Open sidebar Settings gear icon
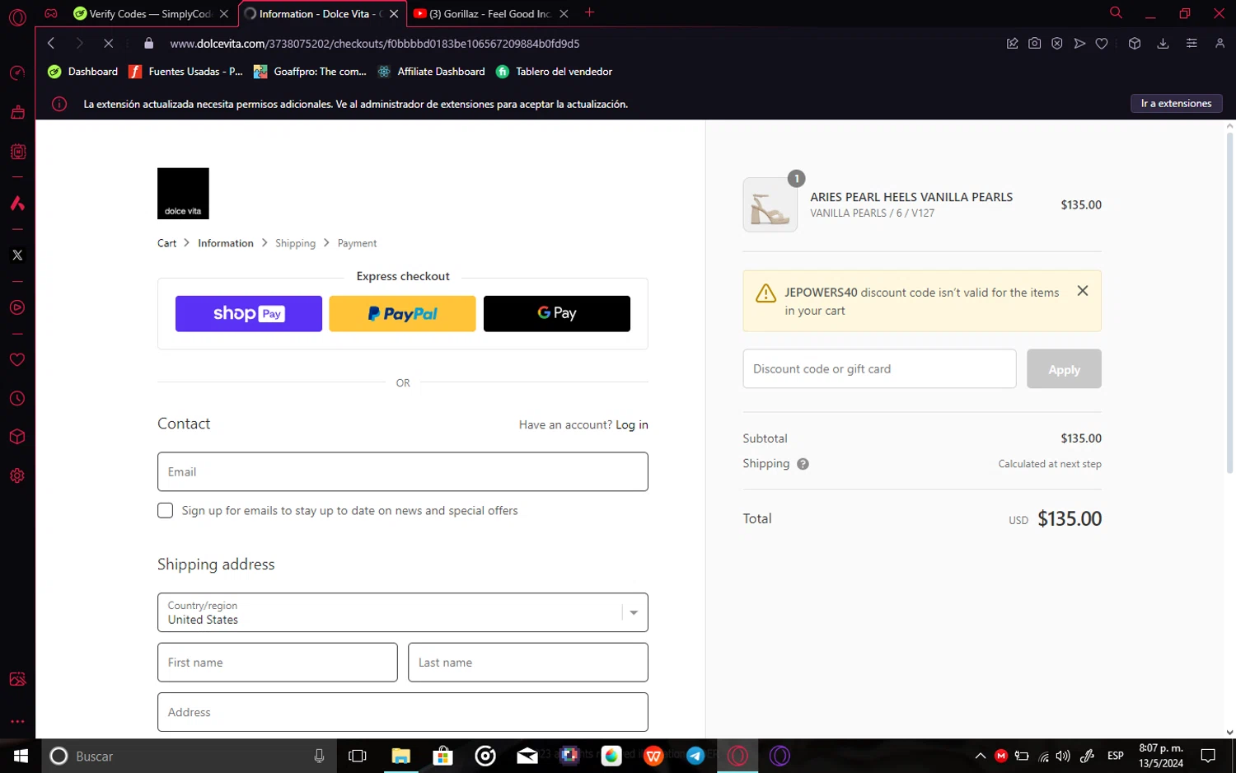The image size is (1236, 773). coord(17,476)
